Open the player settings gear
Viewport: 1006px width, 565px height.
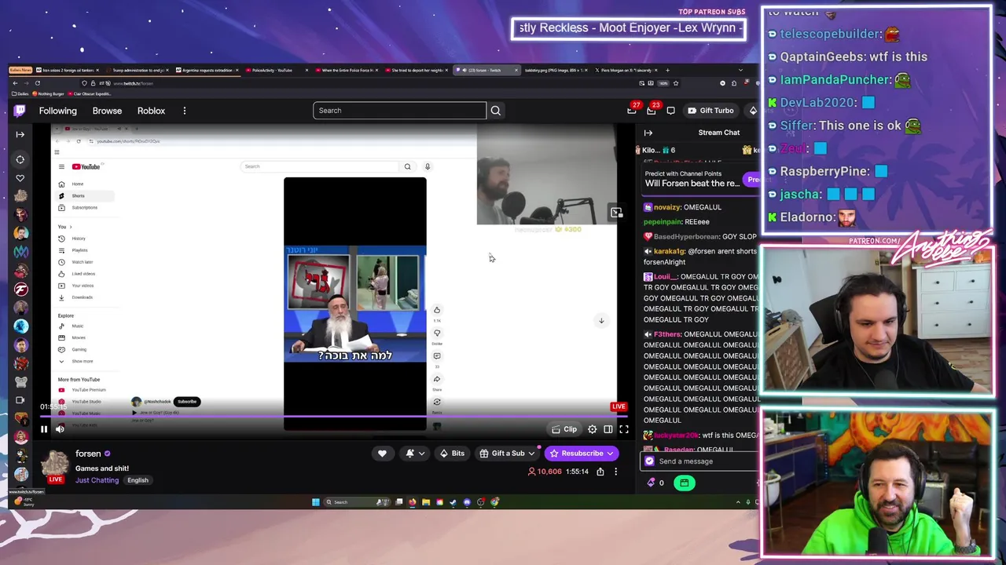pyautogui.click(x=593, y=429)
